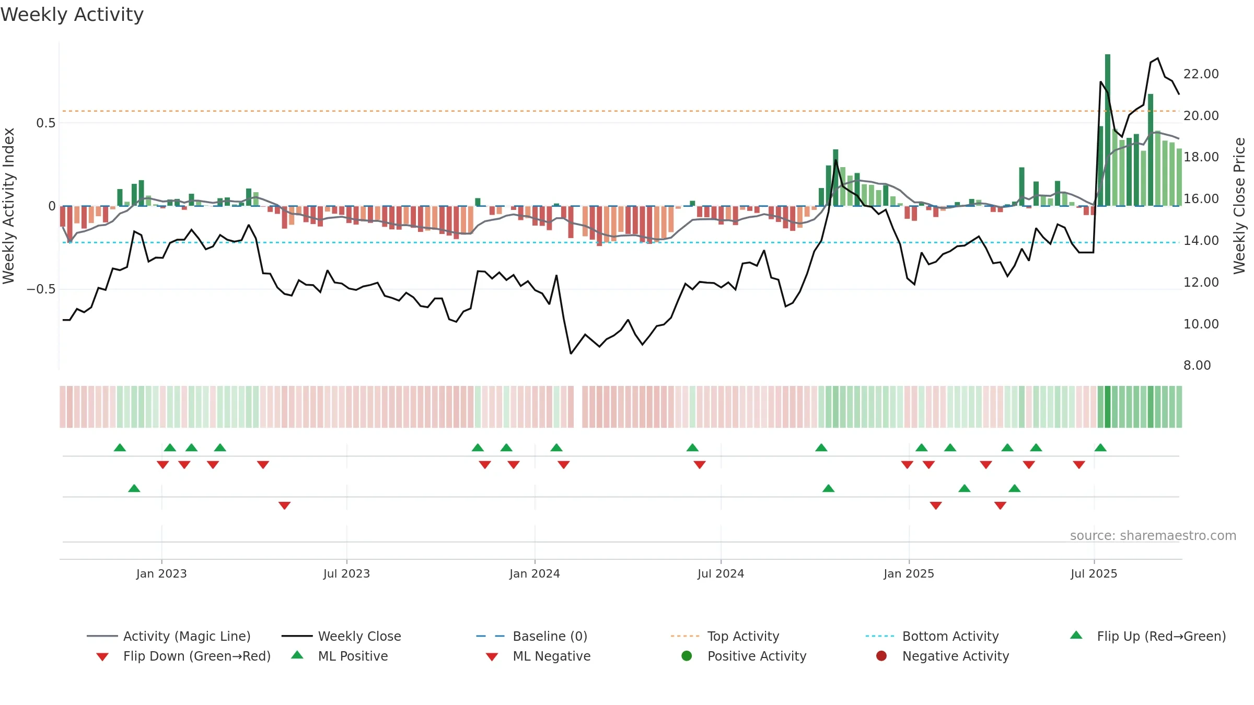Click the Jan 2023 x-axis label

161,573
